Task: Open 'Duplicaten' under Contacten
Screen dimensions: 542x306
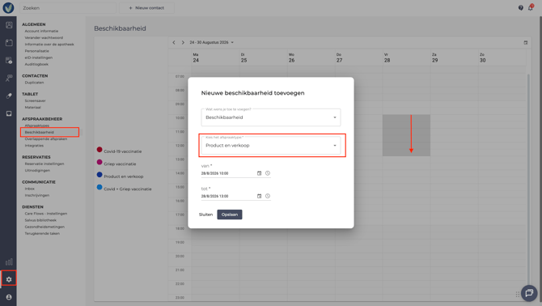Action: click(x=34, y=83)
